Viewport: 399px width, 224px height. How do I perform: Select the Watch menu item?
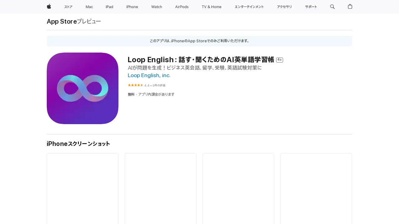(156, 7)
